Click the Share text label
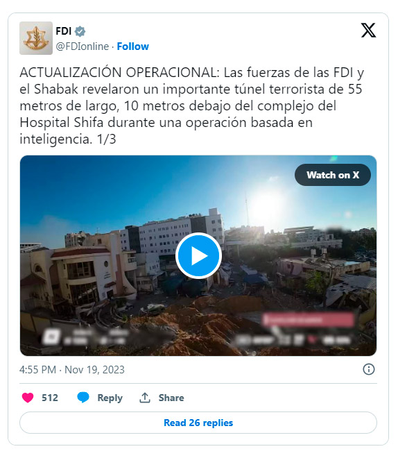 [171, 398]
